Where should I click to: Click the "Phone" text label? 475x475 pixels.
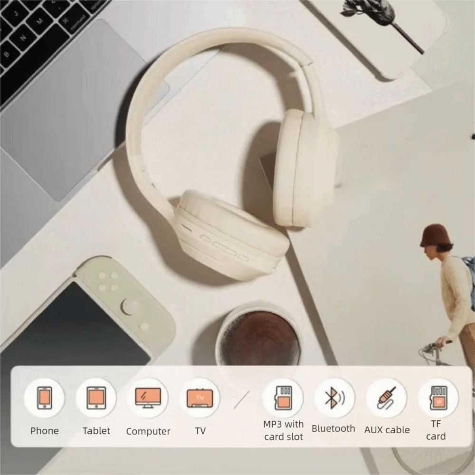(x=45, y=431)
